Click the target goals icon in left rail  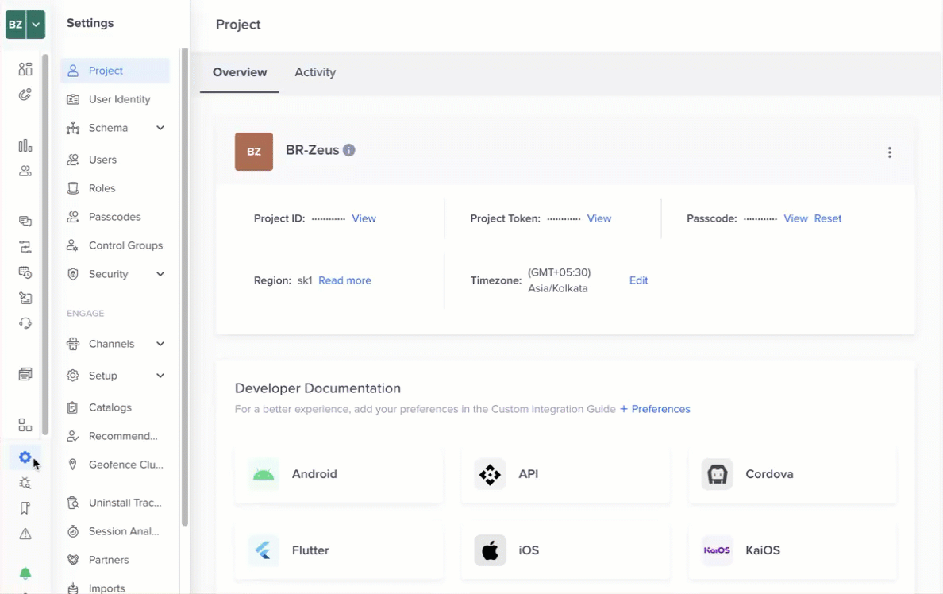click(25, 94)
